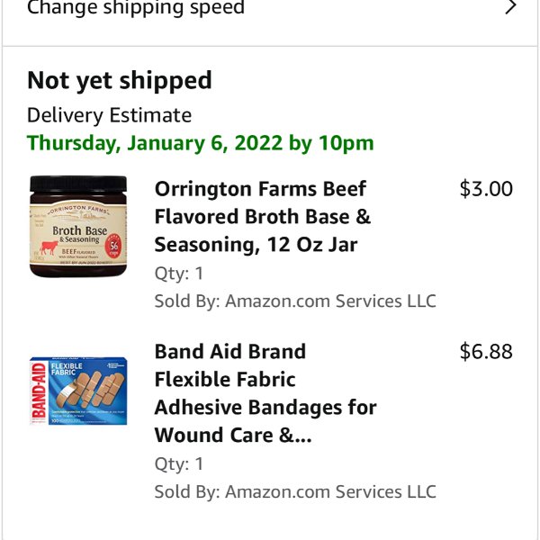Select Qty: 1 under the broth base item
The image size is (540, 540).
click(x=179, y=274)
